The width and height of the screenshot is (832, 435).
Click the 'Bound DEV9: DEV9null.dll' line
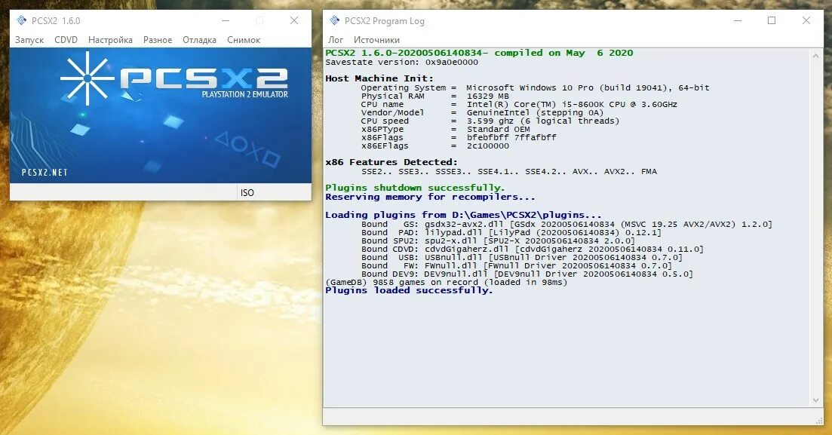click(x=527, y=274)
